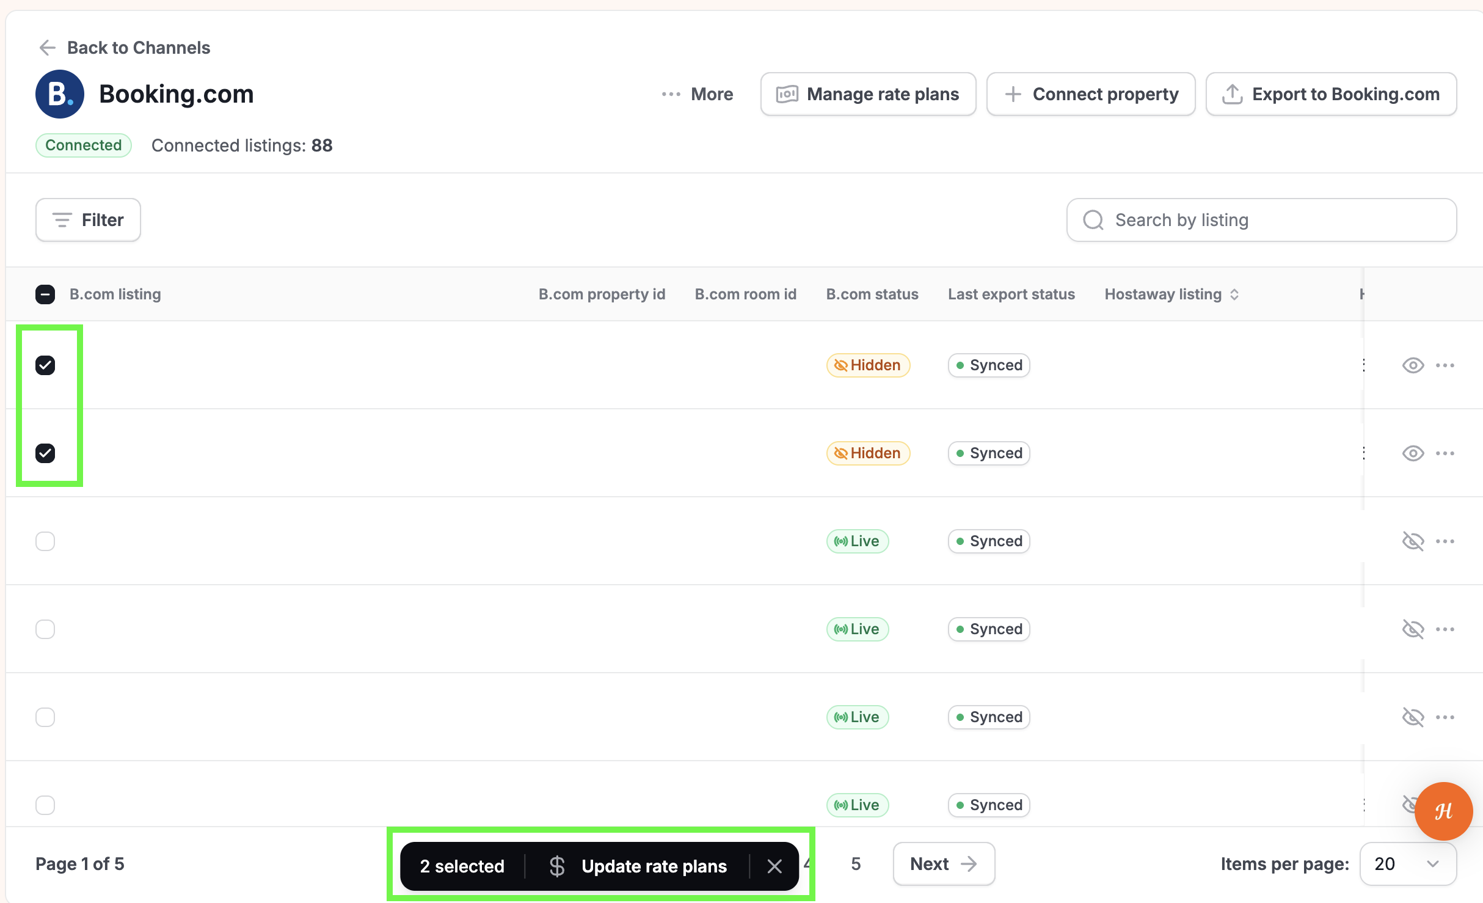Hide third Live listing via crossed-eye icon
1483x903 pixels.
tap(1413, 717)
